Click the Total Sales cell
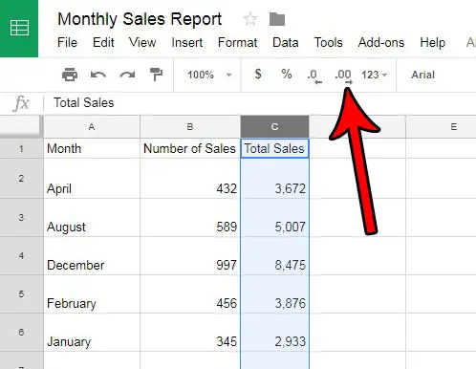Image resolution: width=476 pixels, height=369 pixels. 274,148
